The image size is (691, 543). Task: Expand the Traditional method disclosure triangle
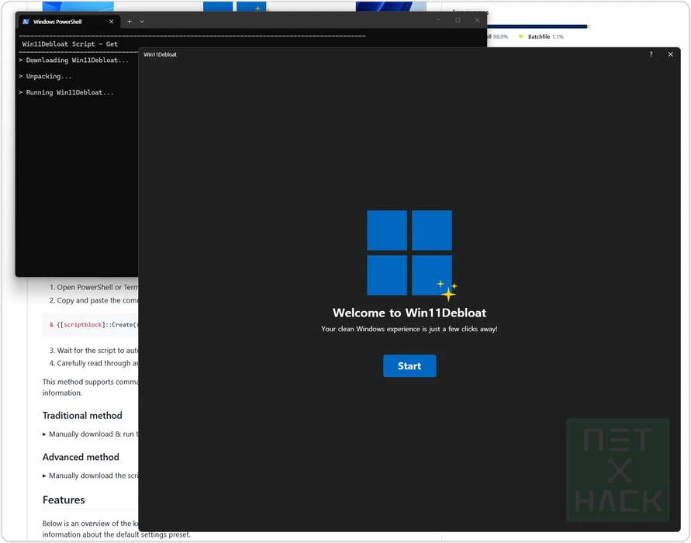click(x=44, y=434)
